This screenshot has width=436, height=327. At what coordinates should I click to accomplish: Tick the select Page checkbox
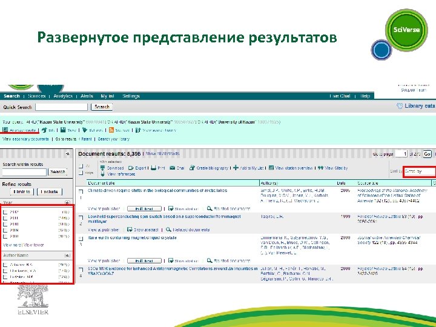[x=81, y=173]
